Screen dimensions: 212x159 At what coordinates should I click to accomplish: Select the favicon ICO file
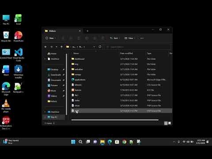(x=121, y=90)
